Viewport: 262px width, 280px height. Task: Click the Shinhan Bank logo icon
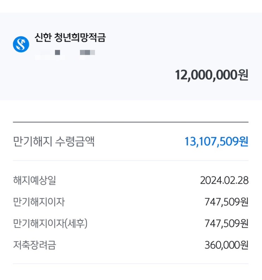(x=21, y=44)
